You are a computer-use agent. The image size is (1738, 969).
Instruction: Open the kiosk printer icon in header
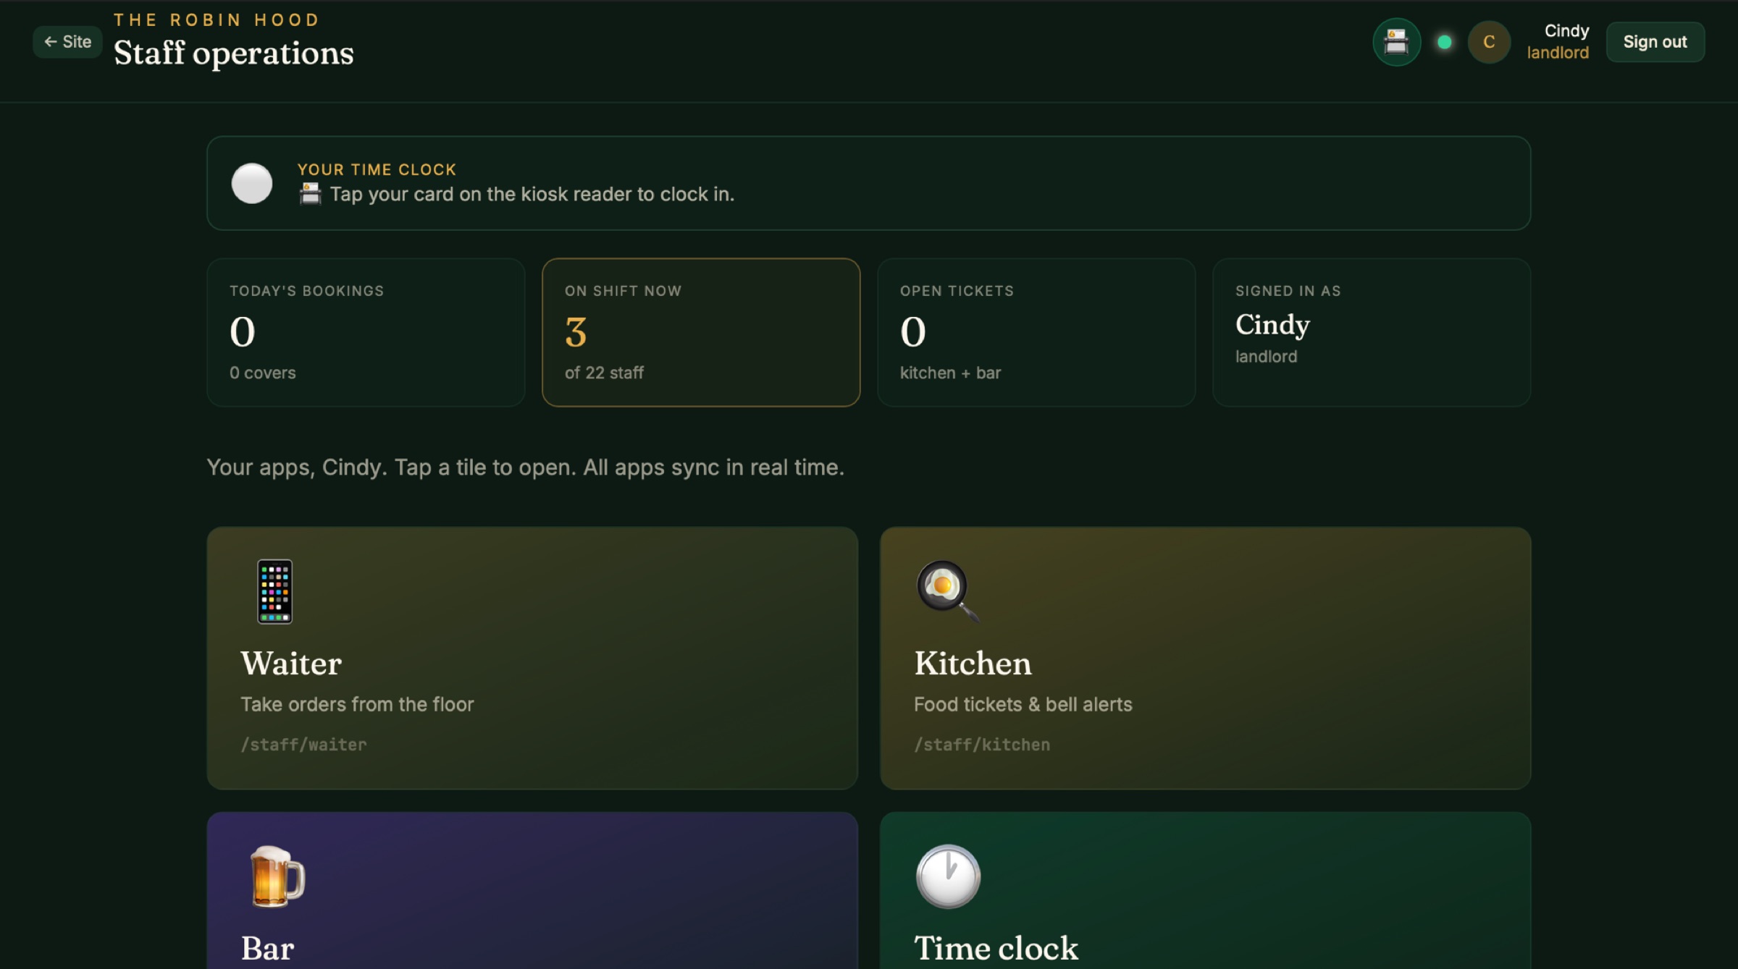1396,42
